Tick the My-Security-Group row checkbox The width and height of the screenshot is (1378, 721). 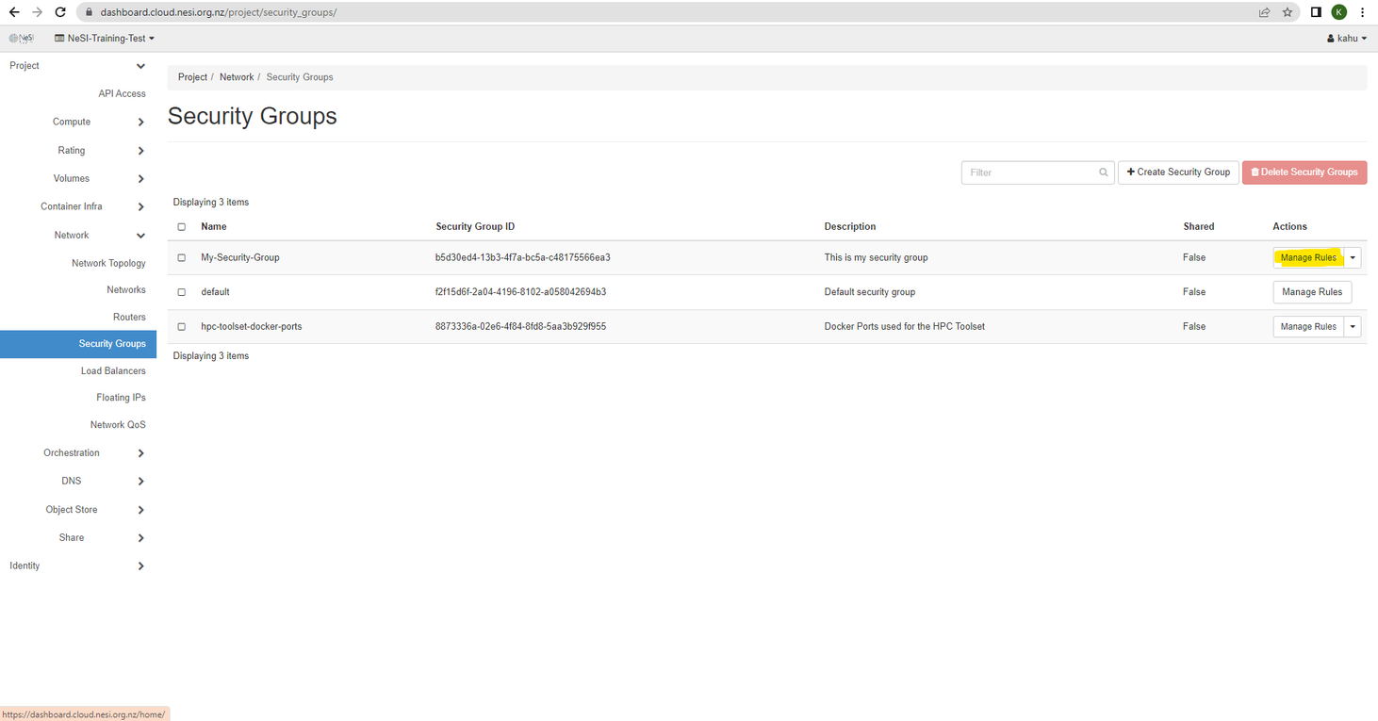point(182,257)
